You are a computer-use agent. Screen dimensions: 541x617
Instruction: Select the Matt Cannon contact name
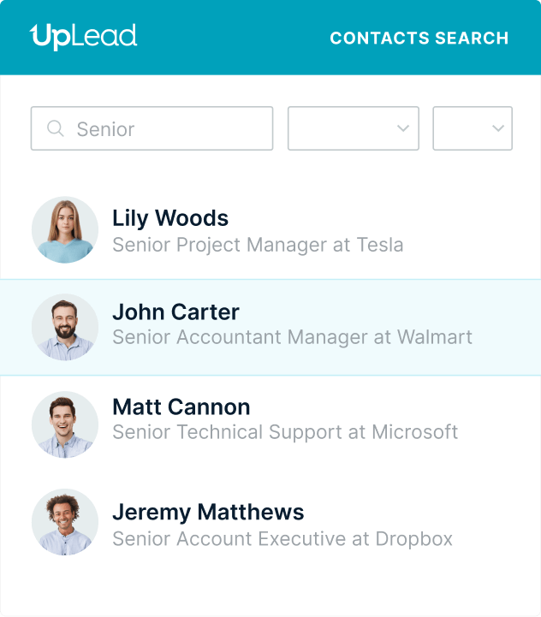point(181,406)
